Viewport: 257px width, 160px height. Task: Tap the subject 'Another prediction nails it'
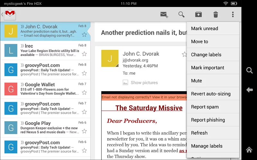coord(144,33)
